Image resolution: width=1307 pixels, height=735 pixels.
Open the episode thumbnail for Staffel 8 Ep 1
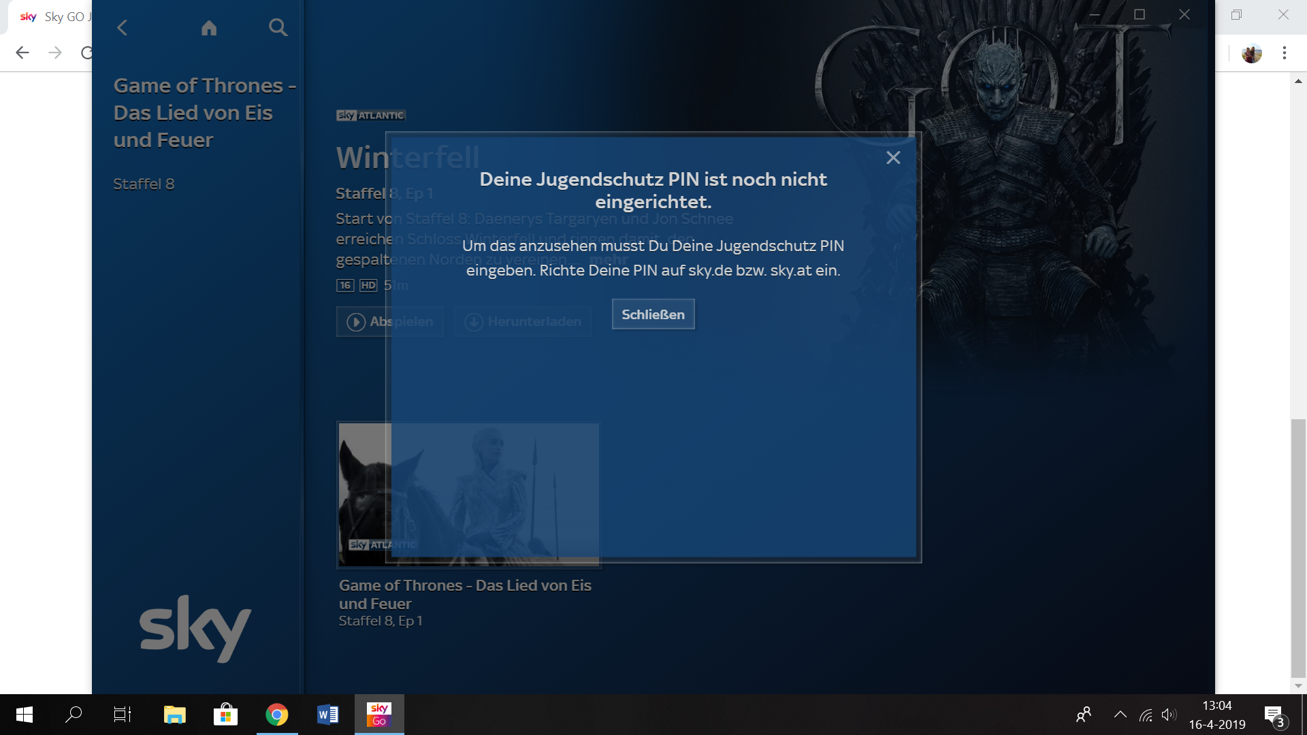[469, 495]
